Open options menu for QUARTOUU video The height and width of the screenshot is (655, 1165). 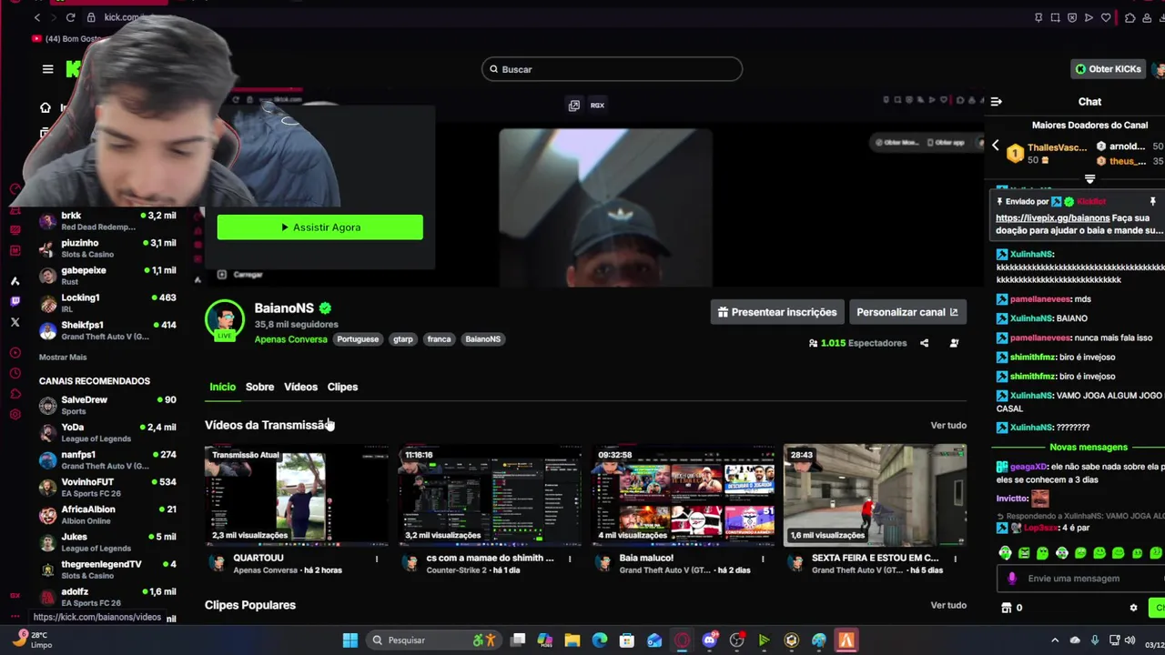376,559
